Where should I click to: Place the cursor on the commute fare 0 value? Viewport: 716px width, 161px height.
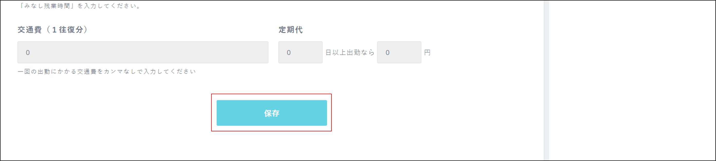point(28,53)
